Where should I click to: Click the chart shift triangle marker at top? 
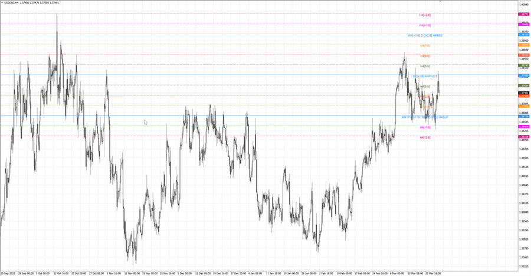[440, 1]
